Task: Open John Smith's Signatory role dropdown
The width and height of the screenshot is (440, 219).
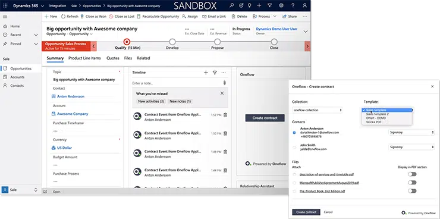Action: pos(411,147)
